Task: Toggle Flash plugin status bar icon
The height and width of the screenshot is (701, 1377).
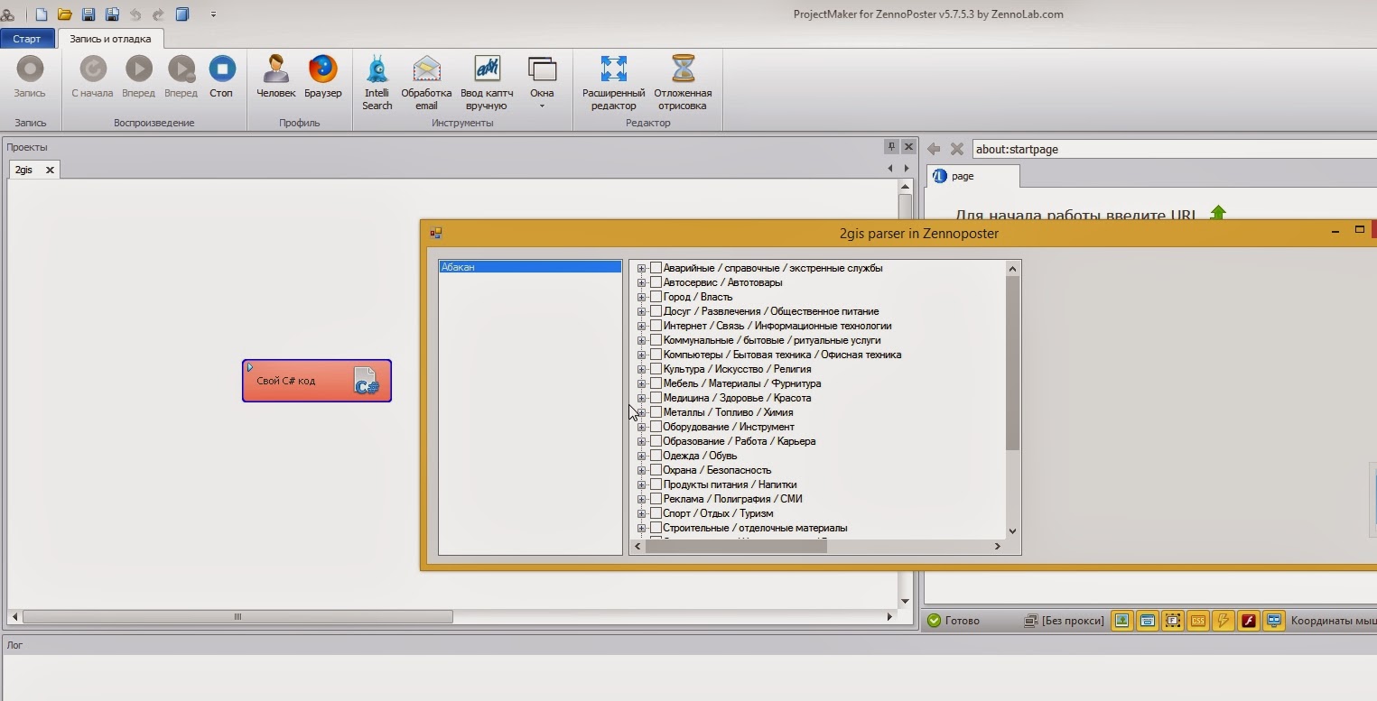Action: click(1249, 621)
